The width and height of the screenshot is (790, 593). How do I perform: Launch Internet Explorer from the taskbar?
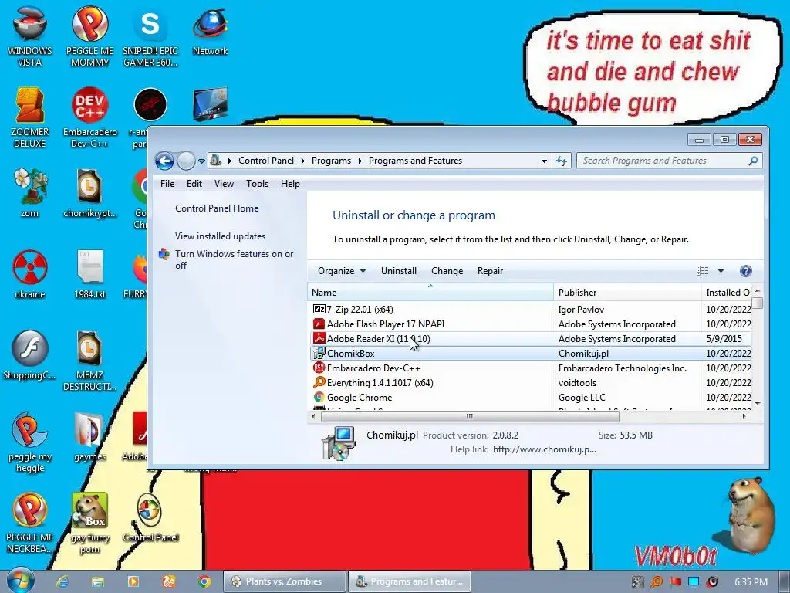[62, 581]
